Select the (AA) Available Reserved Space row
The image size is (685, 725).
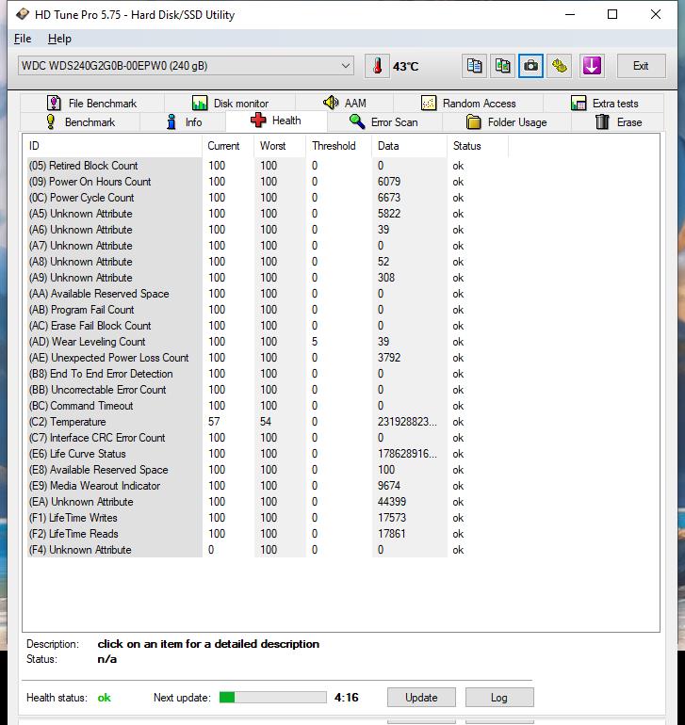pos(268,294)
